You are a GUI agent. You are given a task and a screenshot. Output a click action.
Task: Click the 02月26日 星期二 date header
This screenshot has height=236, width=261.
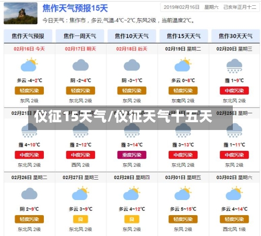pos(29,178)
